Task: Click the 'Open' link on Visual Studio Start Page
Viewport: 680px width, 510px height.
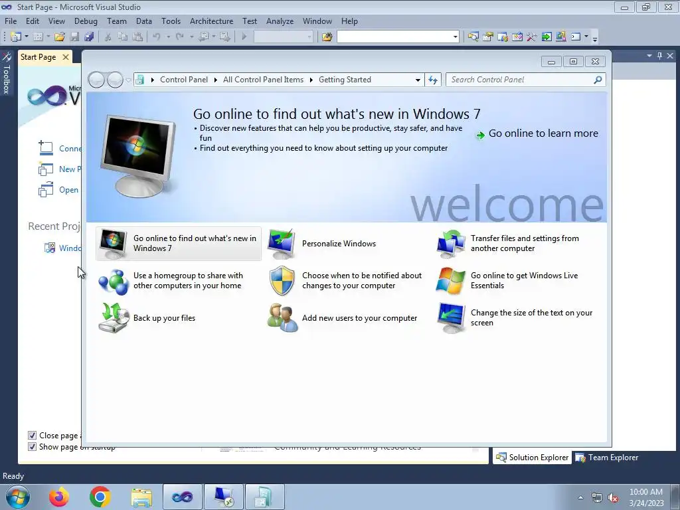Action: (68, 190)
